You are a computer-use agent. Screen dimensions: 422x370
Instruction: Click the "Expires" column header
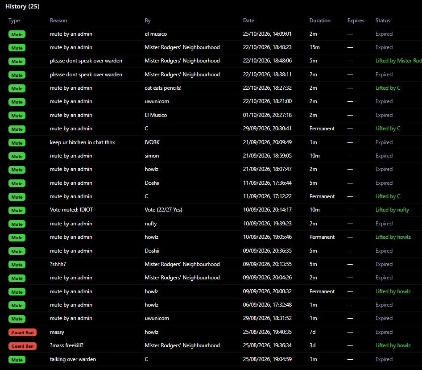[356, 21]
